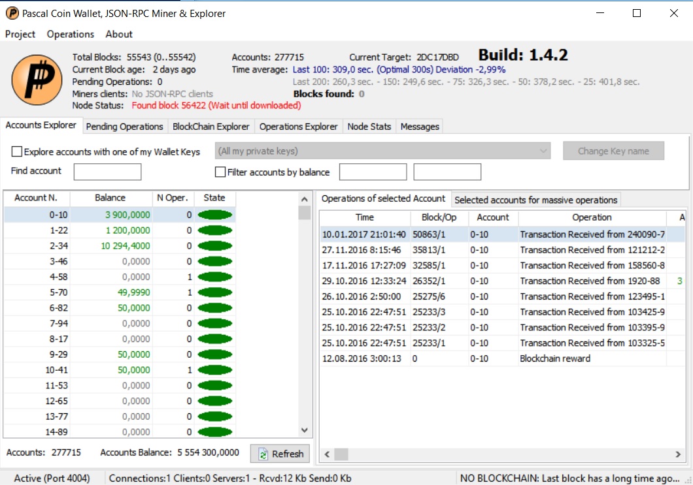
Task: Click Active (Port 4004) status text
Action: (52, 478)
